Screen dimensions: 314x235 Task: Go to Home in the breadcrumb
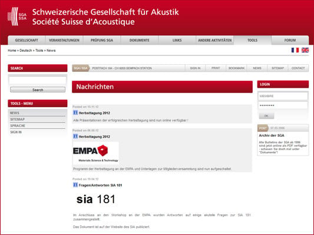12,51
